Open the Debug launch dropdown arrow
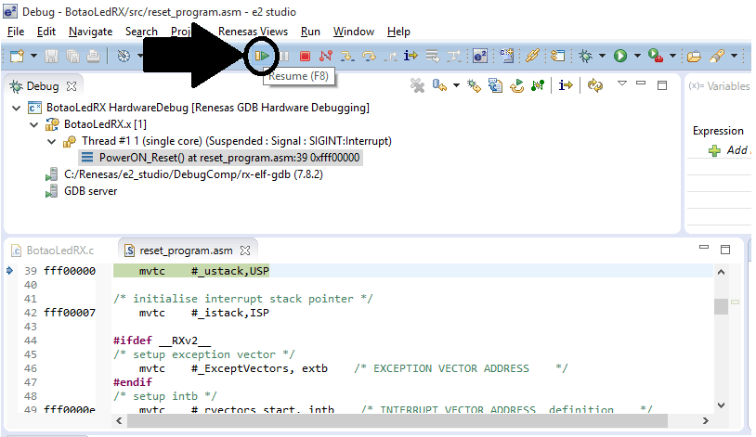This screenshot has height=437, width=756. (x=602, y=56)
